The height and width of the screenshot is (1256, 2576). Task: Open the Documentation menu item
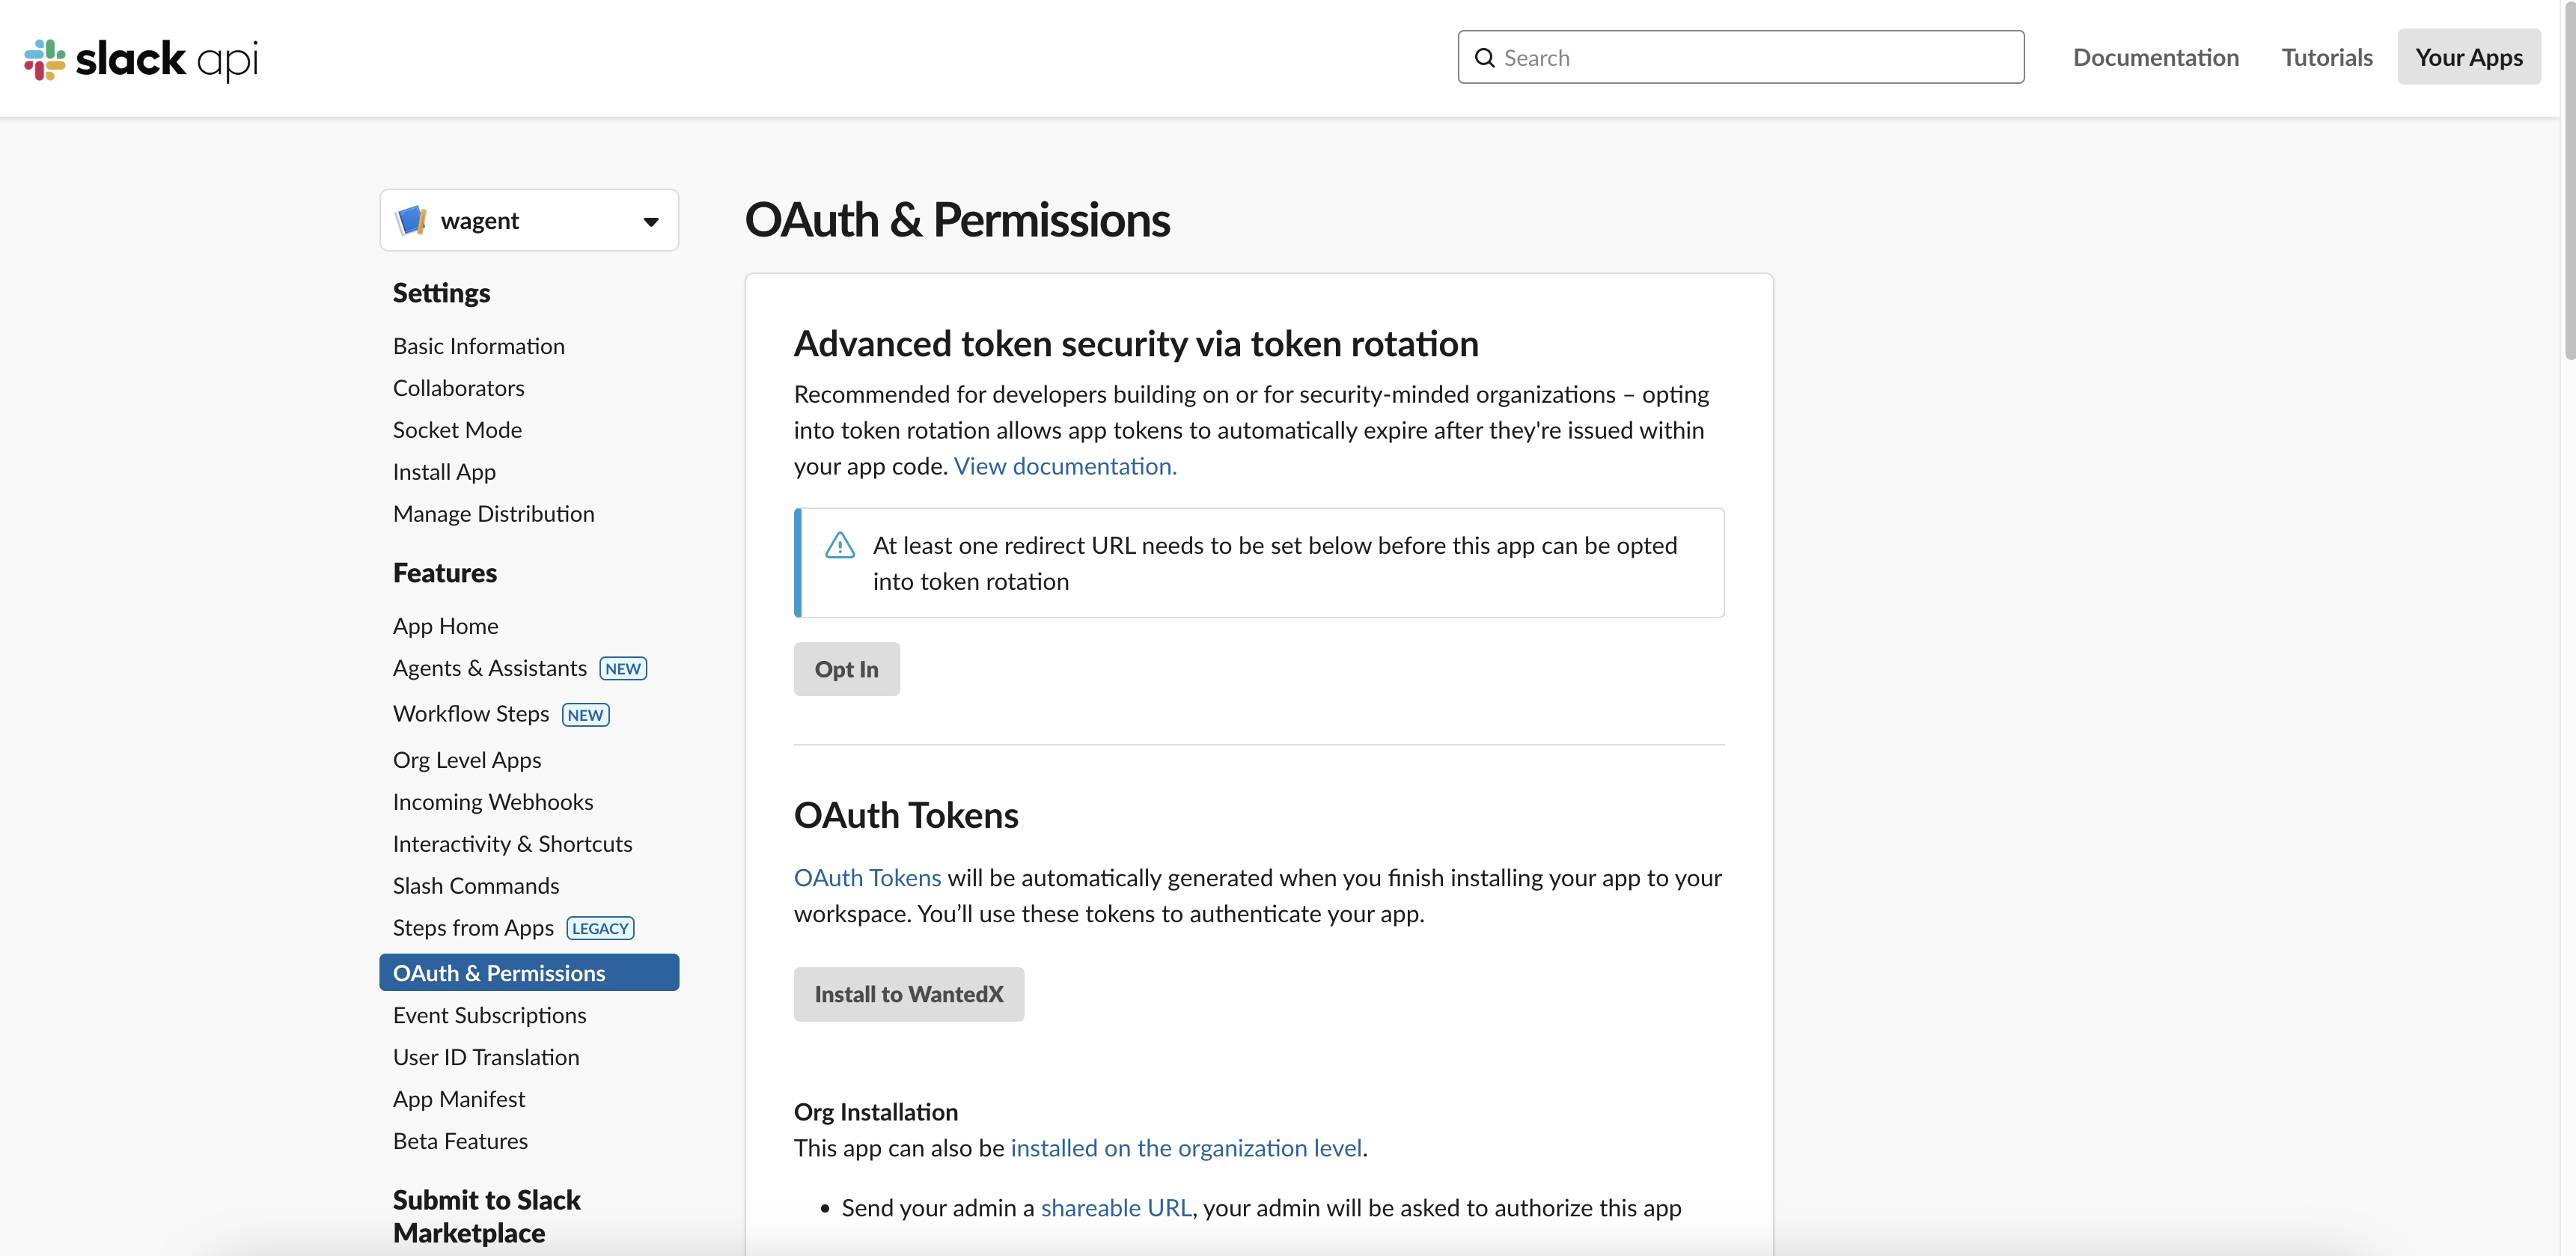pos(2156,57)
